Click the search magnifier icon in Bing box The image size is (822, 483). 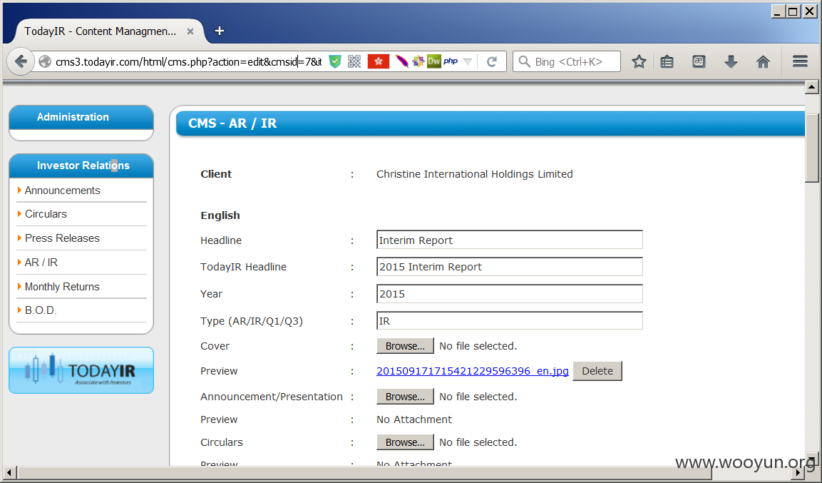pos(524,62)
